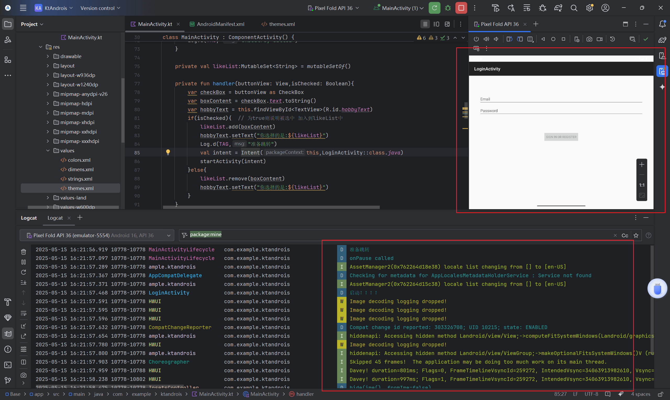Toggle match case Cc in Logcat filter

point(624,235)
